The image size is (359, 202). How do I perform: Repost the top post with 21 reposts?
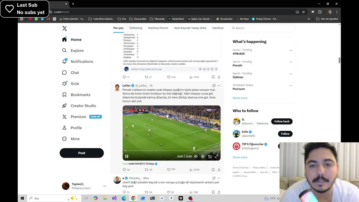click(148, 77)
